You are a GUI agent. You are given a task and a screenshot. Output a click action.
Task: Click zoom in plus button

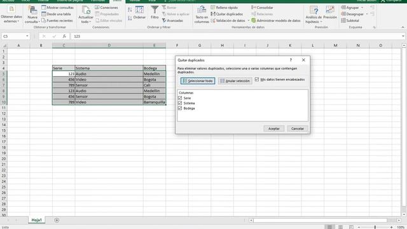tap(391, 227)
